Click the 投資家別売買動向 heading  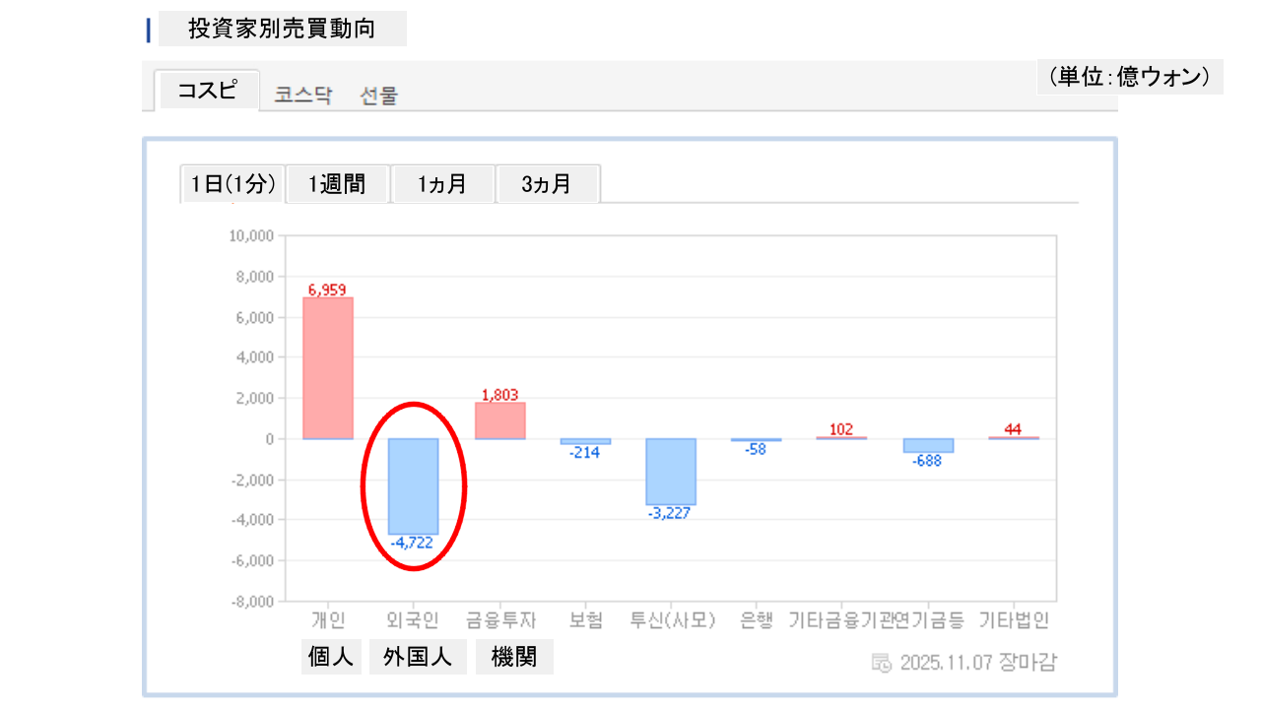[x=282, y=29]
